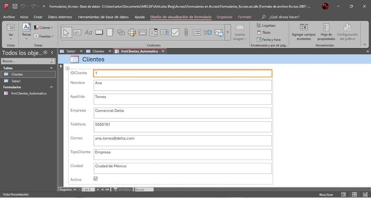
Task: Choose the Text Box control
Action: click(77, 32)
